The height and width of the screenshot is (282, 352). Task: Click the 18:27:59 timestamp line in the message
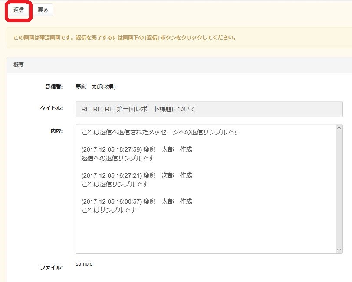tap(136, 149)
